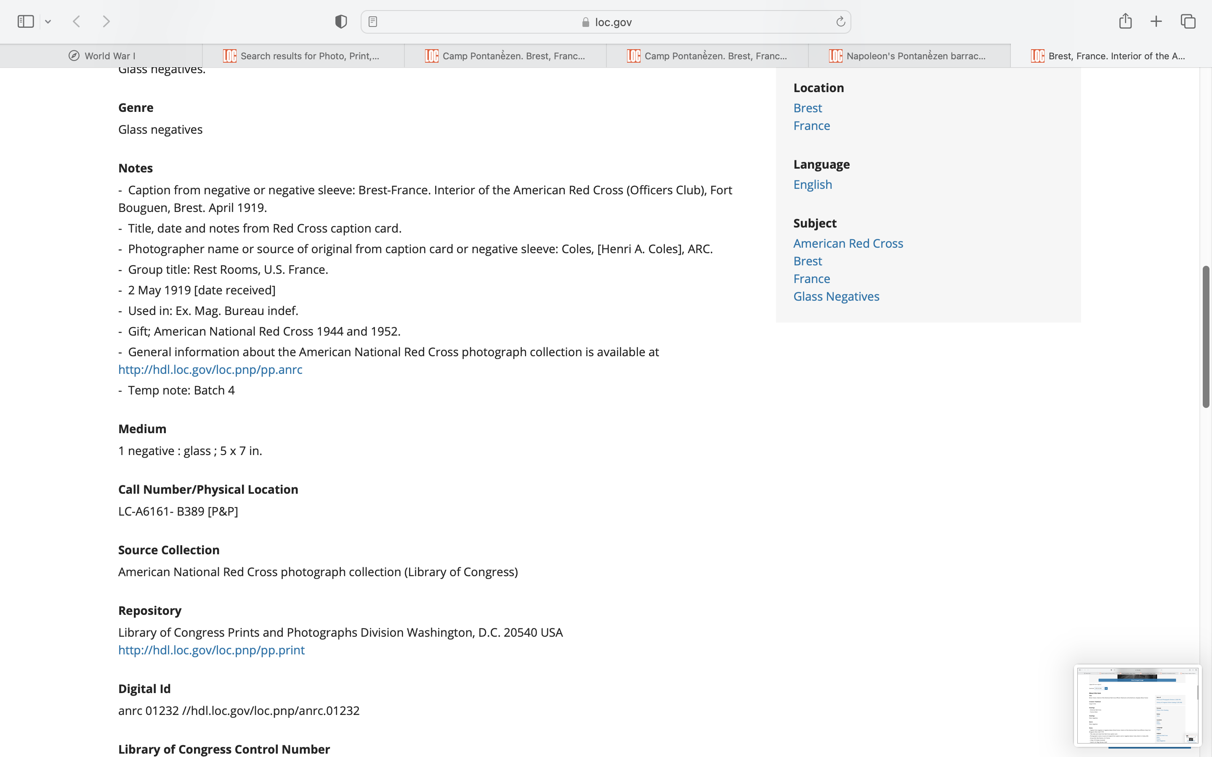This screenshot has height=757, width=1212.
Task: Click the privacy shield icon
Action: click(340, 21)
